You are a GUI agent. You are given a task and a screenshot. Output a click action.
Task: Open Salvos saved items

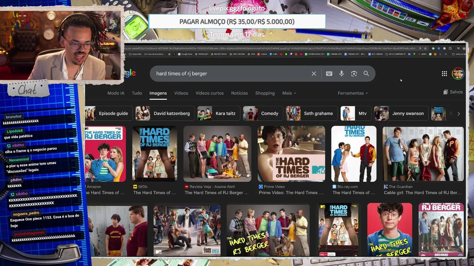453,92
